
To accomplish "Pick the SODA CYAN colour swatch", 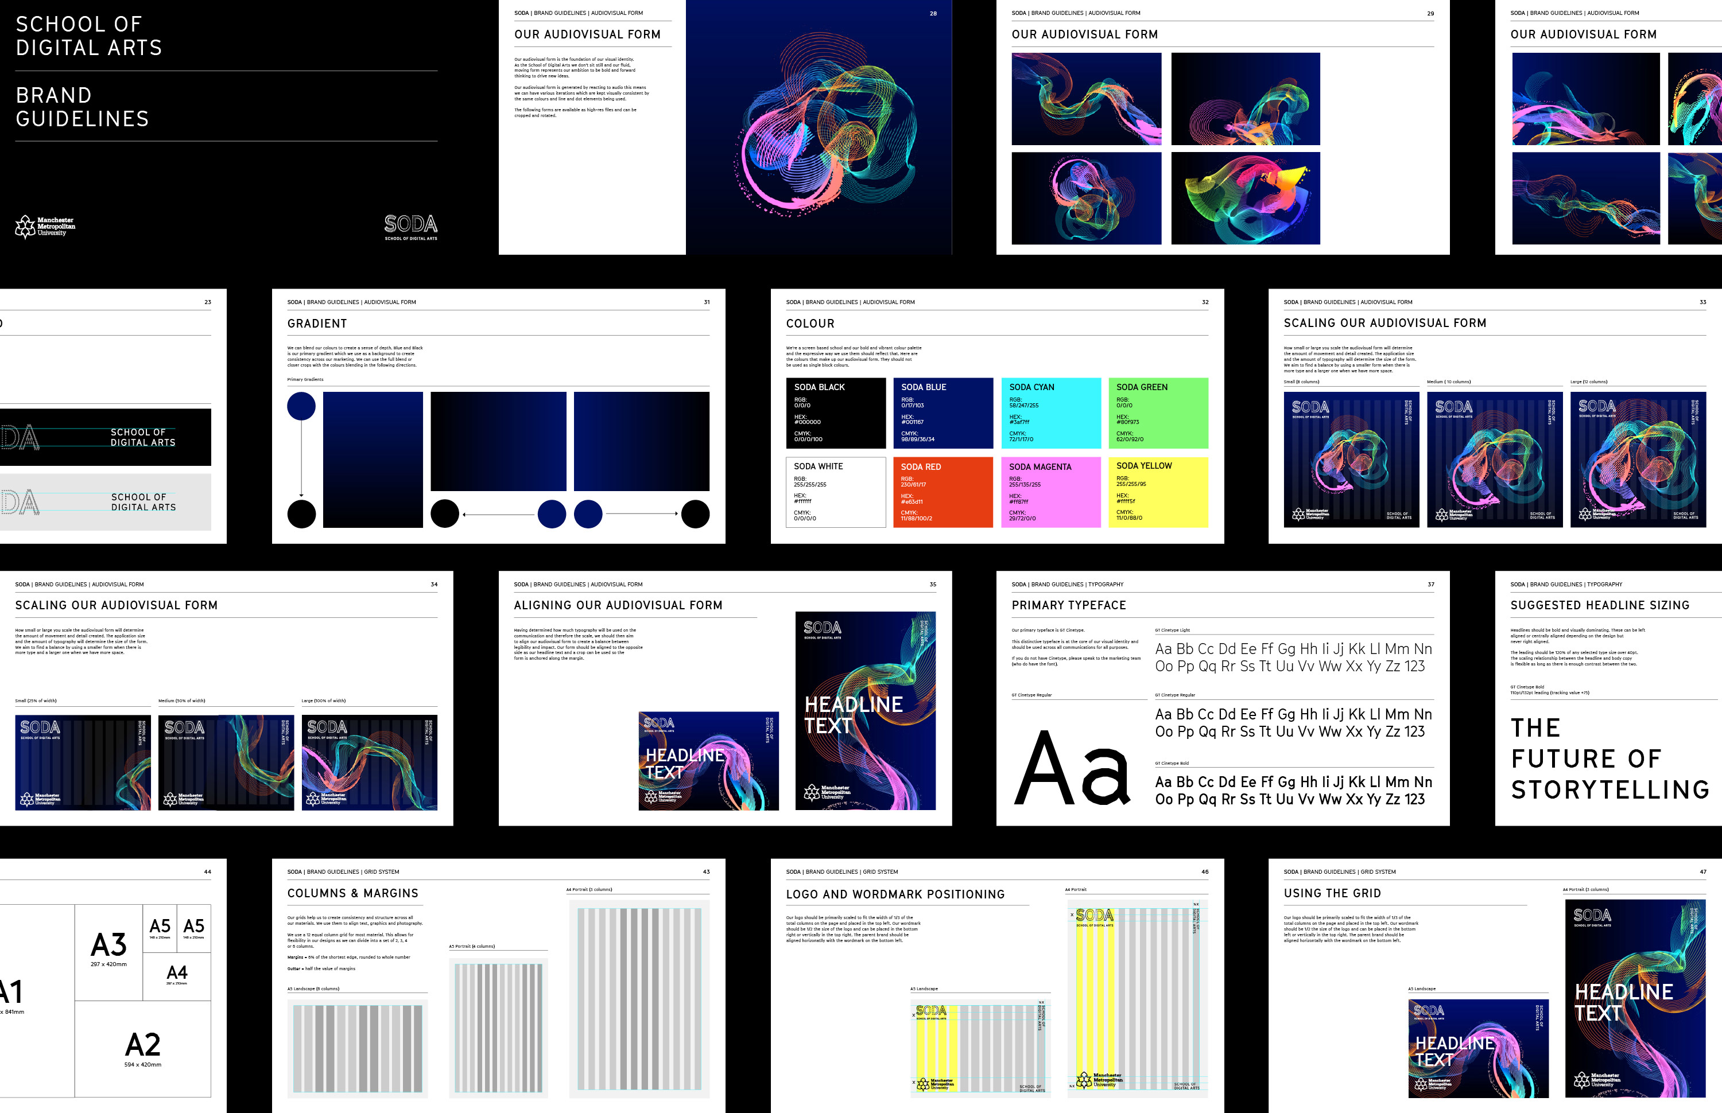I will [x=1050, y=412].
